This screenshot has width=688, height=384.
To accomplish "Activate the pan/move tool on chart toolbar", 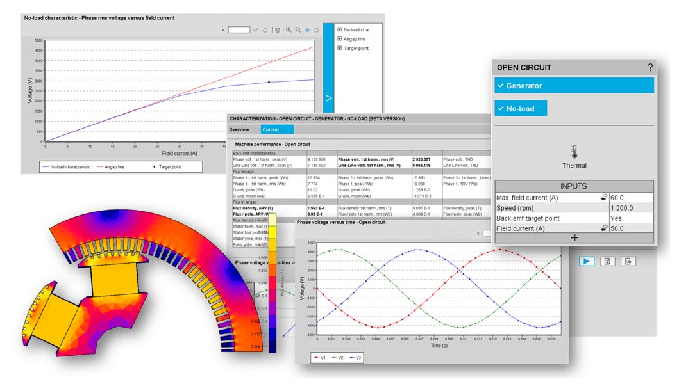I will tap(307, 29).
